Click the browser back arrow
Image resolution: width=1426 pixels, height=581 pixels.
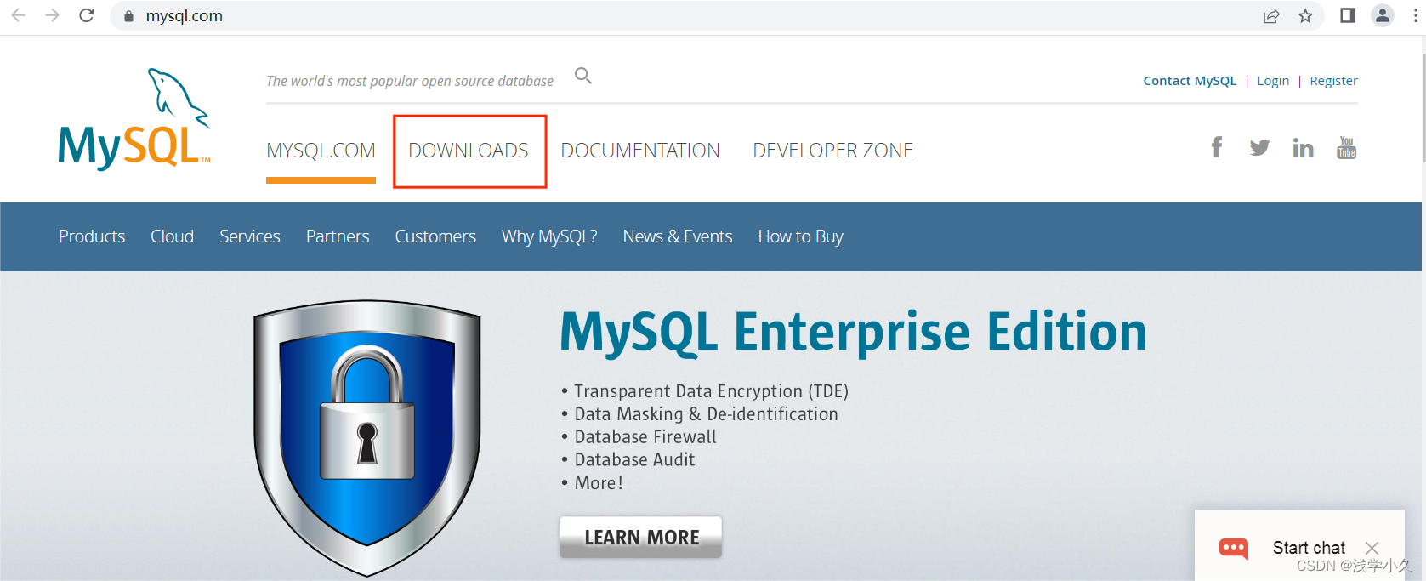pyautogui.click(x=18, y=15)
